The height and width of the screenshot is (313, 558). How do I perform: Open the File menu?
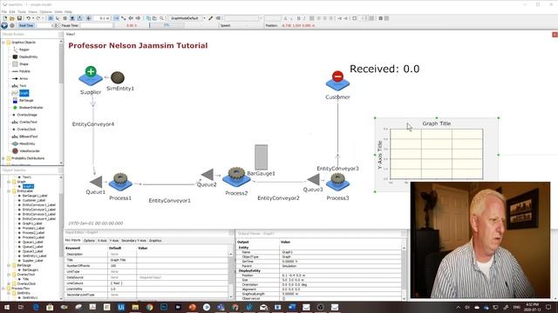pos(4,11)
